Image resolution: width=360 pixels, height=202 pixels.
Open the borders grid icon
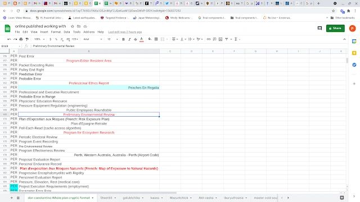tap(156, 39)
